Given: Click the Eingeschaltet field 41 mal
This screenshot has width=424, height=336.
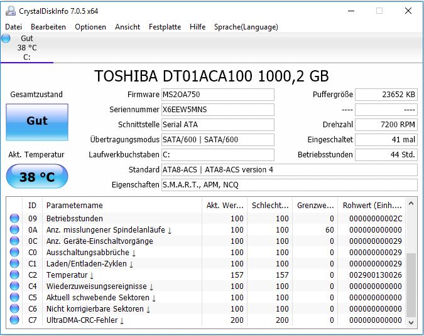Looking at the screenshot, I should (386, 140).
